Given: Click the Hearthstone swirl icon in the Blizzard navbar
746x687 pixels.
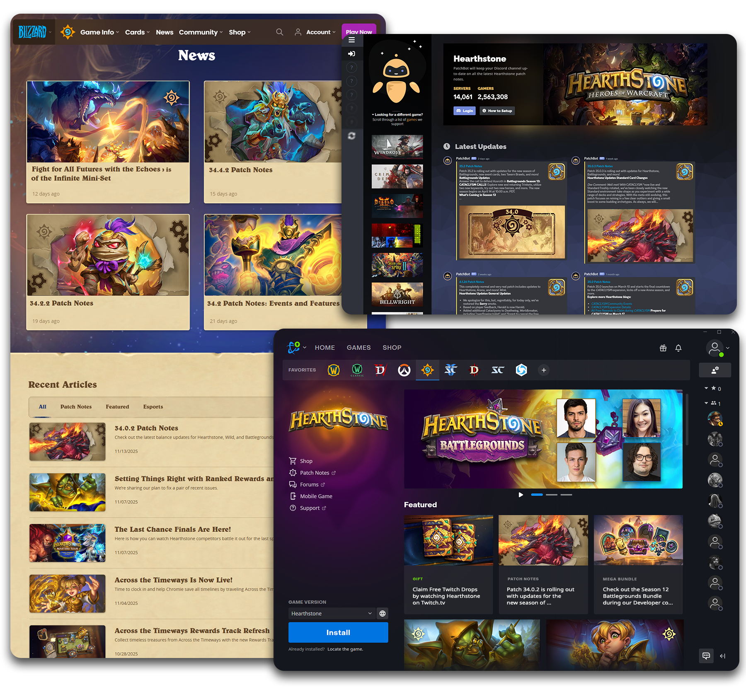Looking at the screenshot, I should 68,32.
